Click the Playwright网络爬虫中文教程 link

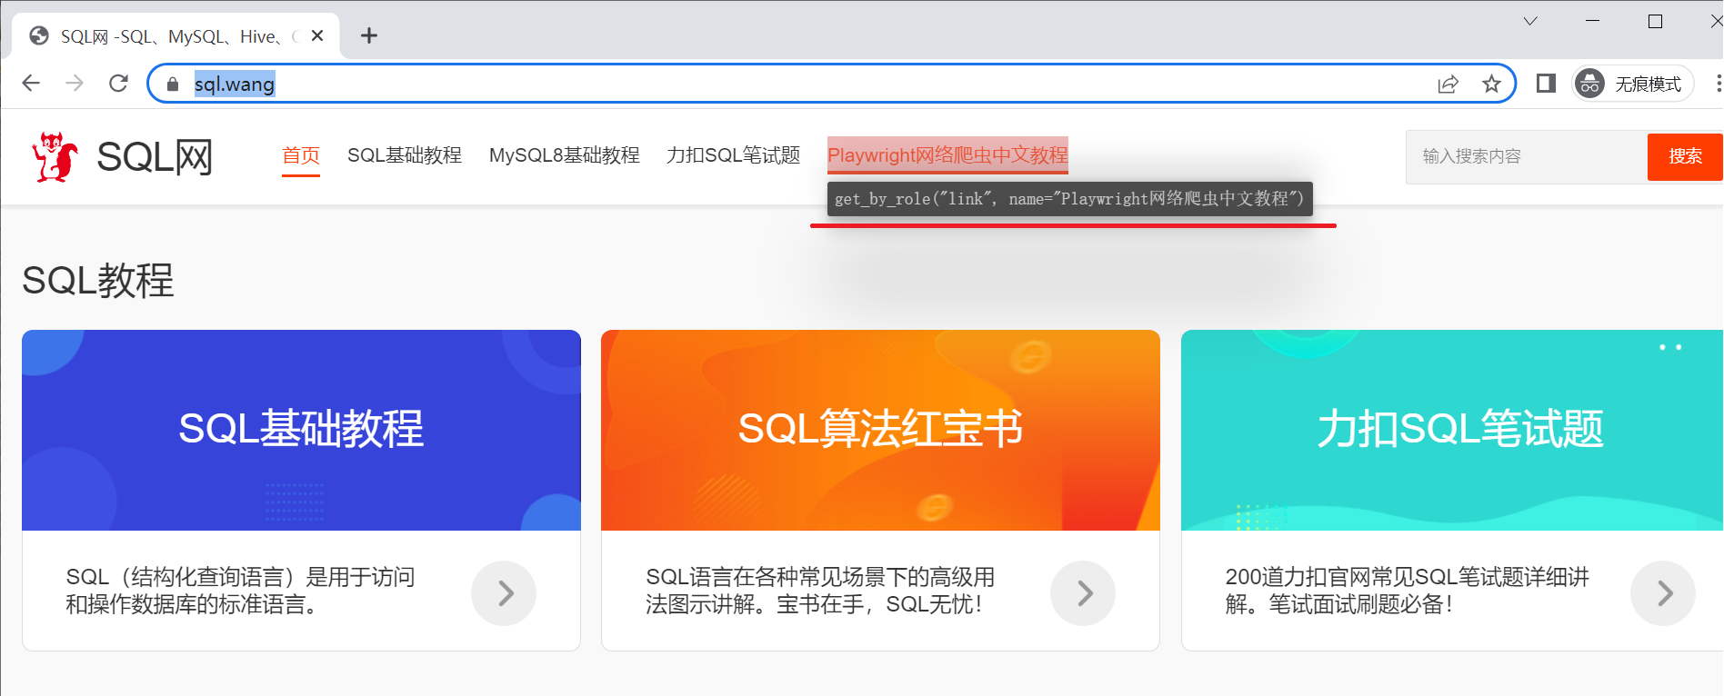coord(947,155)
